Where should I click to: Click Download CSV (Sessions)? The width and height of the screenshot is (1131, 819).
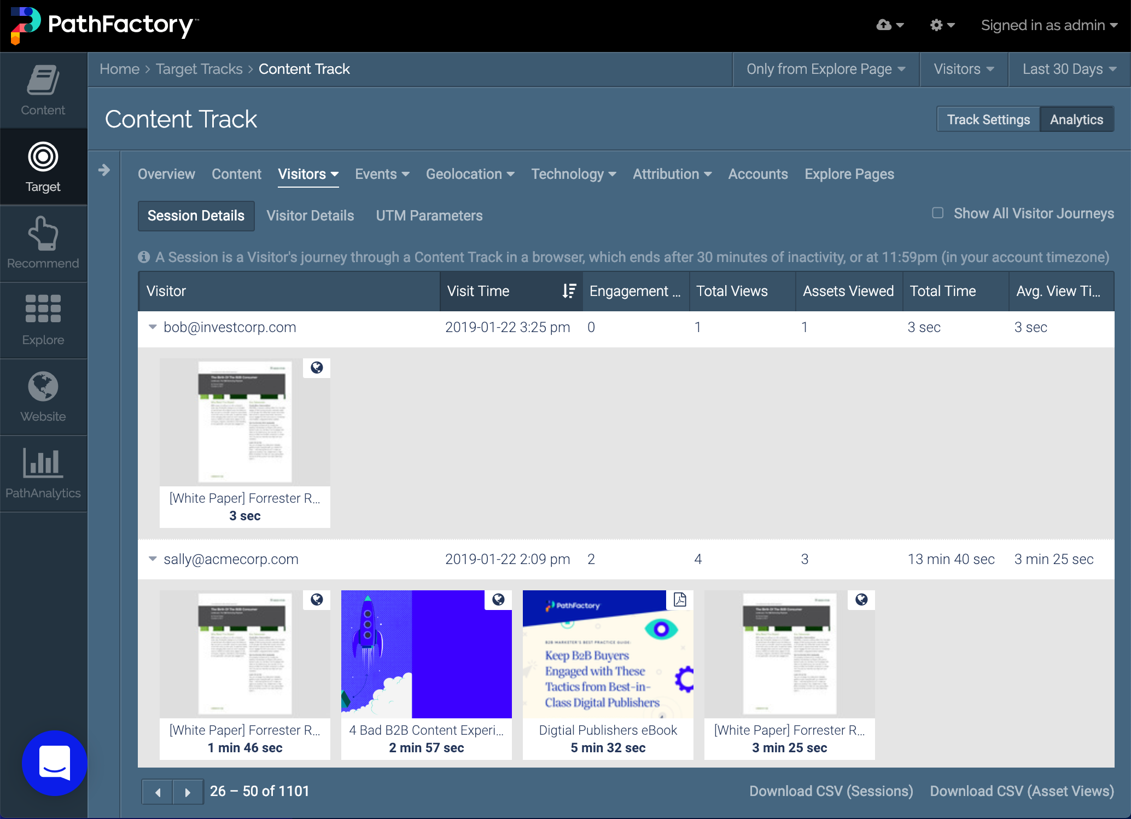tap(830, 791)
